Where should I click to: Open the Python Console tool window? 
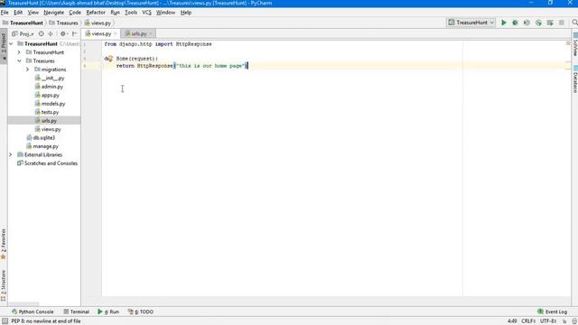click(33, 311)
